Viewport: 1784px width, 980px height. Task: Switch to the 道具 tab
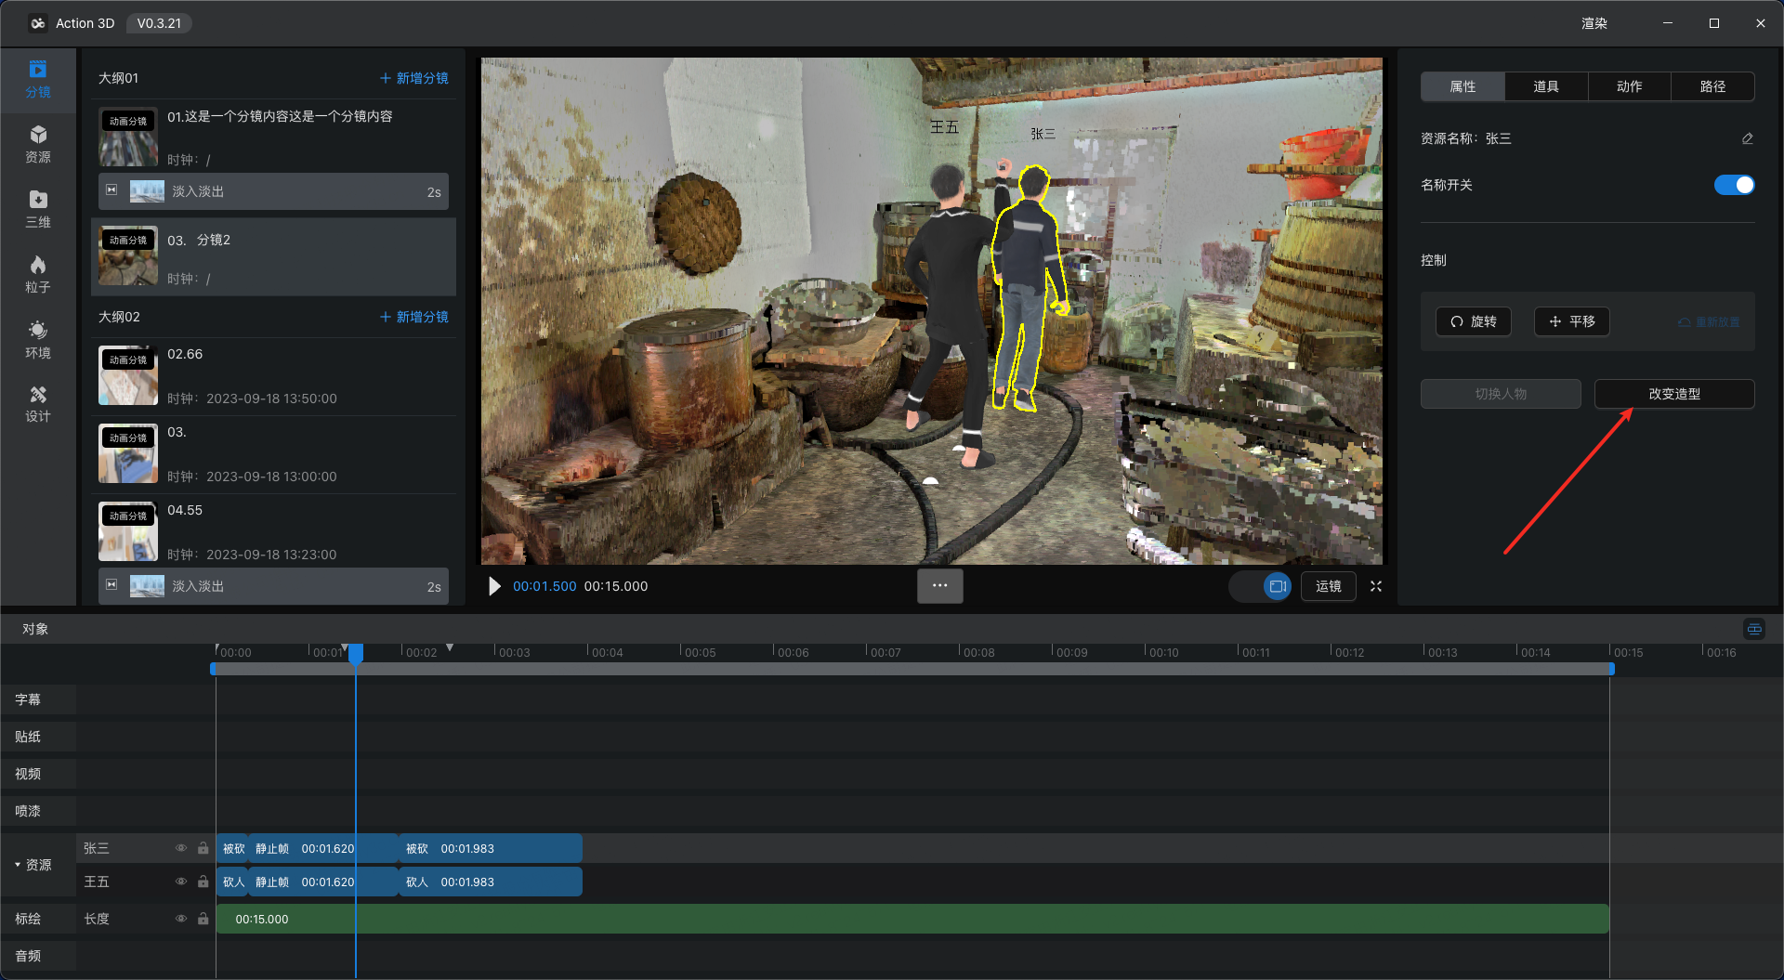click(x=1546, y=86)
